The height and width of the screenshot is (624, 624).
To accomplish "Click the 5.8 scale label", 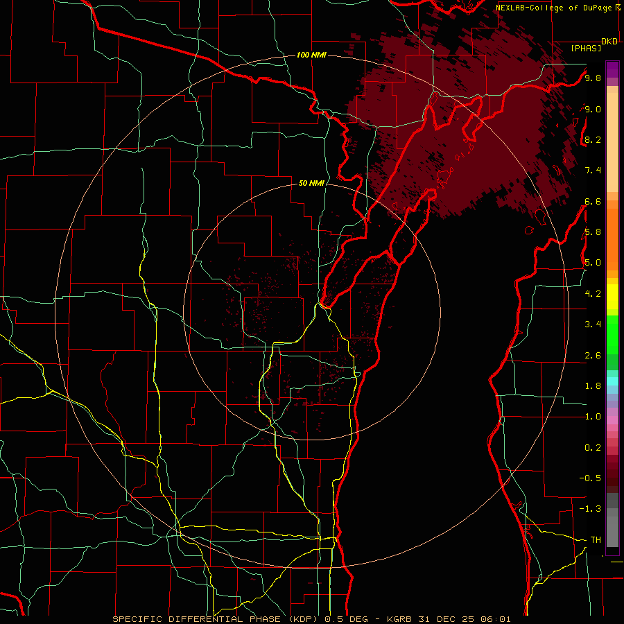I will (593, 232).
